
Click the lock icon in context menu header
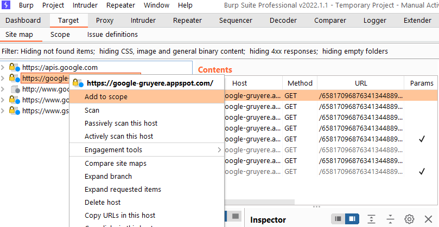pyautogui.click(x=78, y=83)
